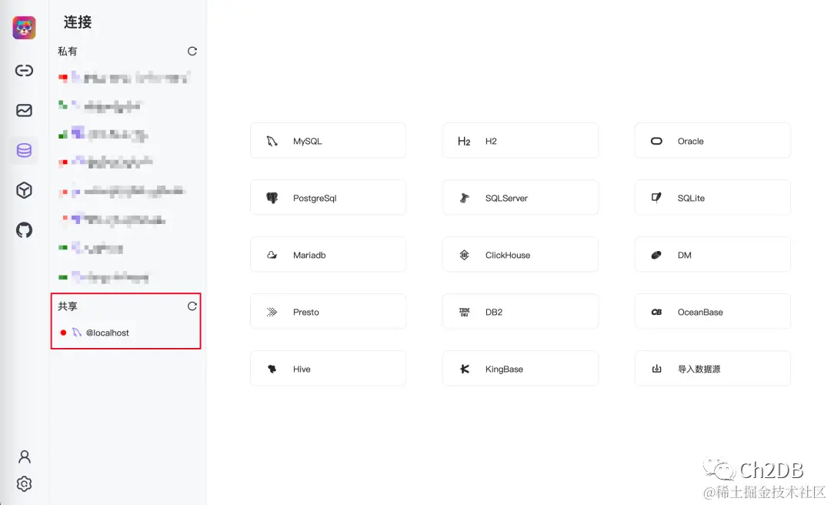Click the 共享 section heading
Screen dimensions: 831x505
[67, 306]
